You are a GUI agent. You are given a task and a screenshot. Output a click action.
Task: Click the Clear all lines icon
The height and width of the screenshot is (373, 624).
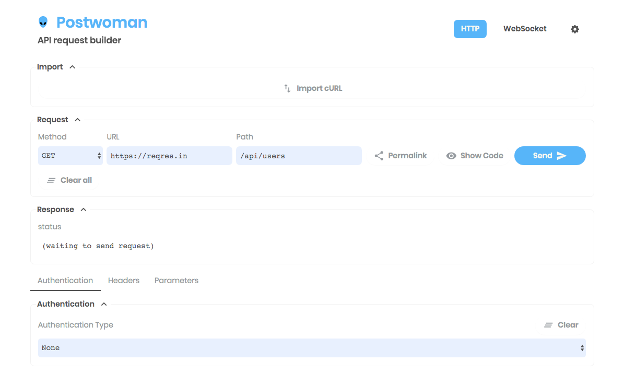51,180
